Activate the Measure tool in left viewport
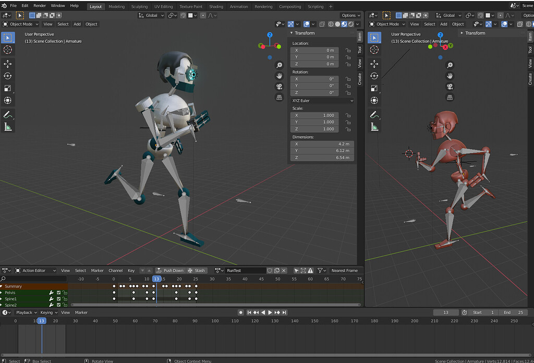 click(x=8, y=127)
